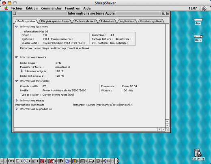The height and width of the screenshot is (164, 211).
Task: Open the QuickTime control strip module
Action: click(68, 161)
